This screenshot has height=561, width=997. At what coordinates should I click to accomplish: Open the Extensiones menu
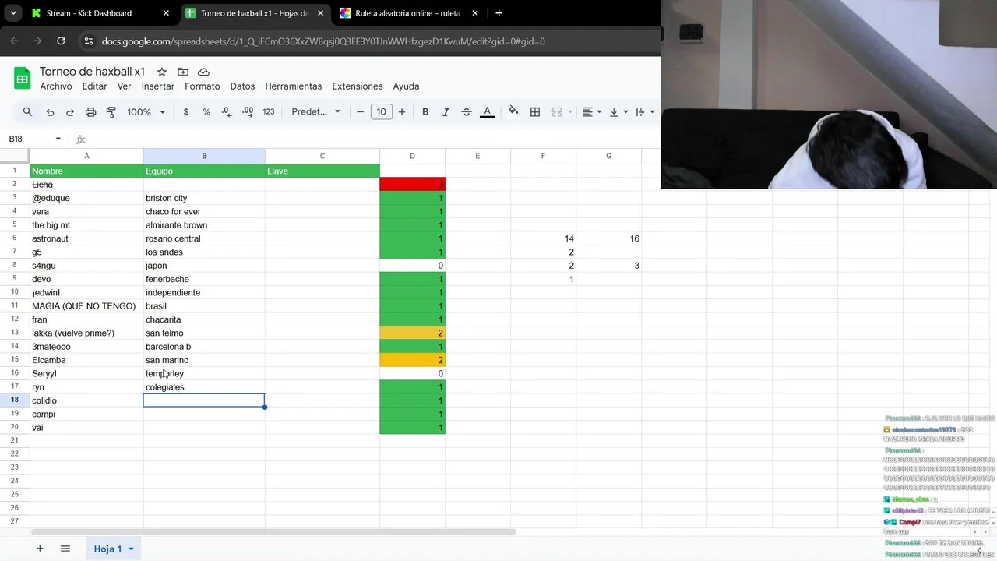tap(357, 86)
